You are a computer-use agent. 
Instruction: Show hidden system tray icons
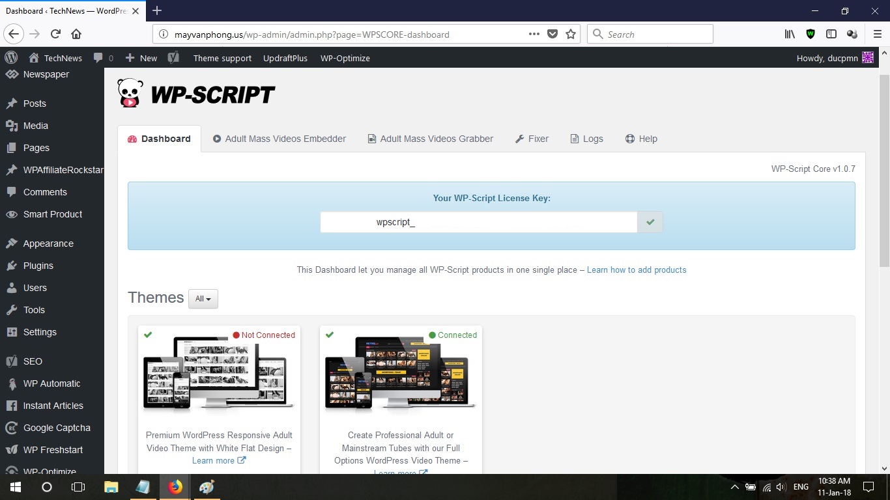[x=735, y=487]
